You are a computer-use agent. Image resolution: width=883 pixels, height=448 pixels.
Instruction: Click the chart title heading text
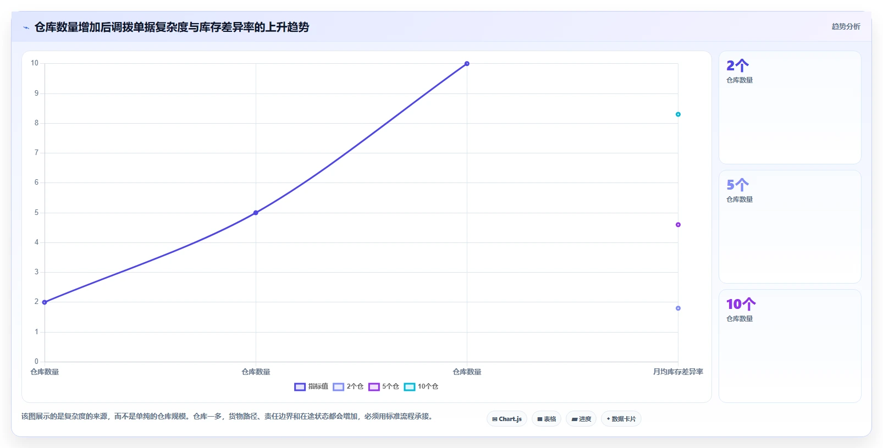pos(172,27)
